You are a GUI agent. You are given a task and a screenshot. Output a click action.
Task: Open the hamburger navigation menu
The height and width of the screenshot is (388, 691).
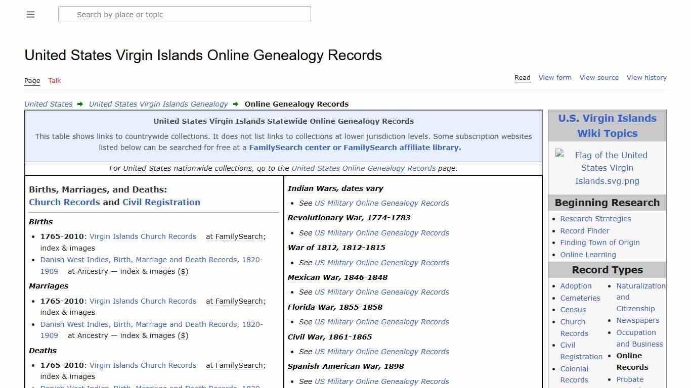pyautogui.click(x=30, y=14)
